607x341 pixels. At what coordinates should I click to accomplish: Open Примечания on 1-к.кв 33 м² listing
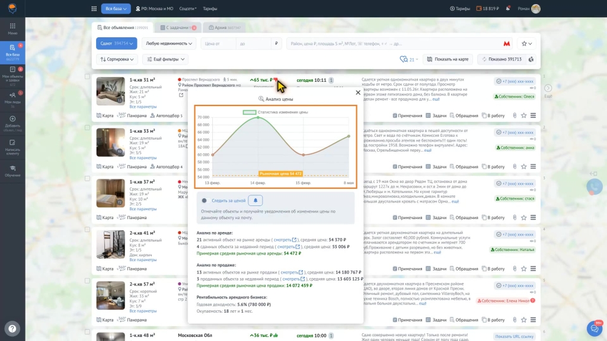(x=407, y=166)
